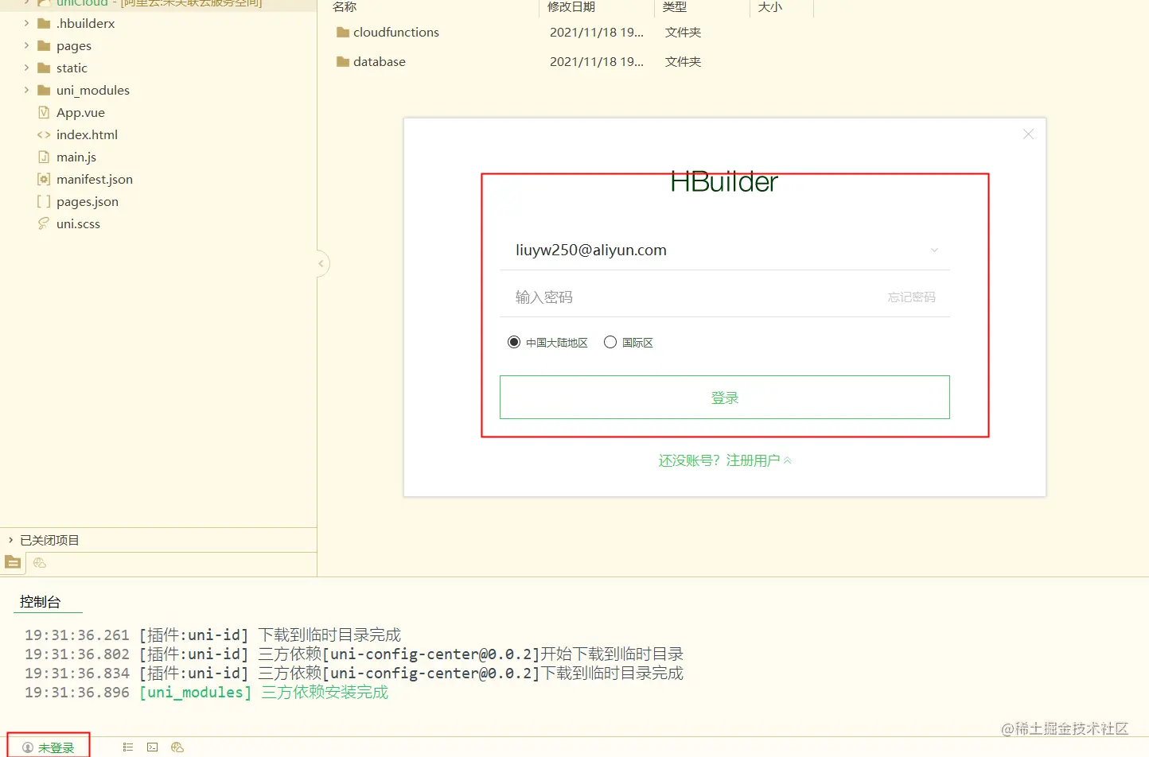Screen dimensions: 1149x757
Task: Collapse the project sidebar with the handle
Action: [x=321, y=264]
